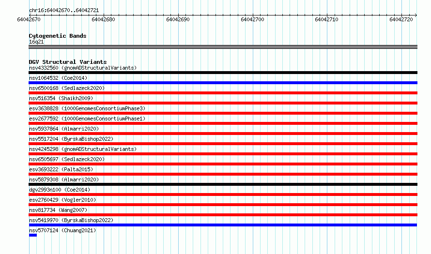Viewport: 431px width, 254px height.
Task: Click the red bar under nsv516354
Action: 223,103
